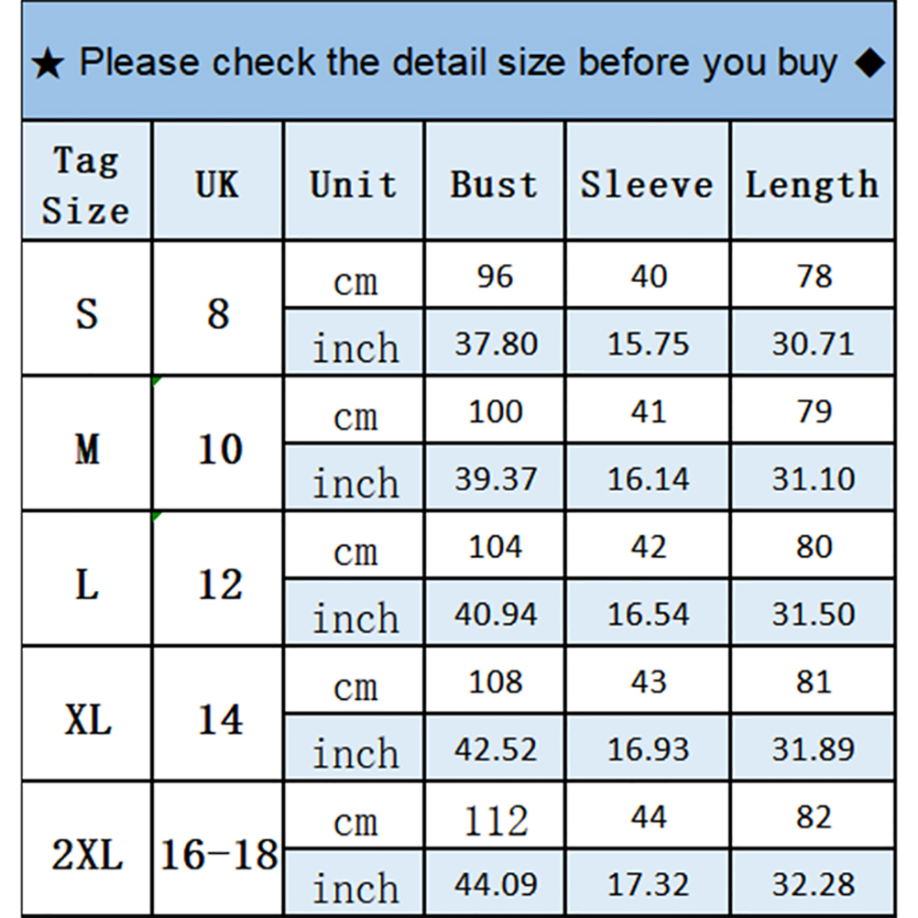
Task: Click the 2XL tag size cell
Action: [x=87, y=854]
